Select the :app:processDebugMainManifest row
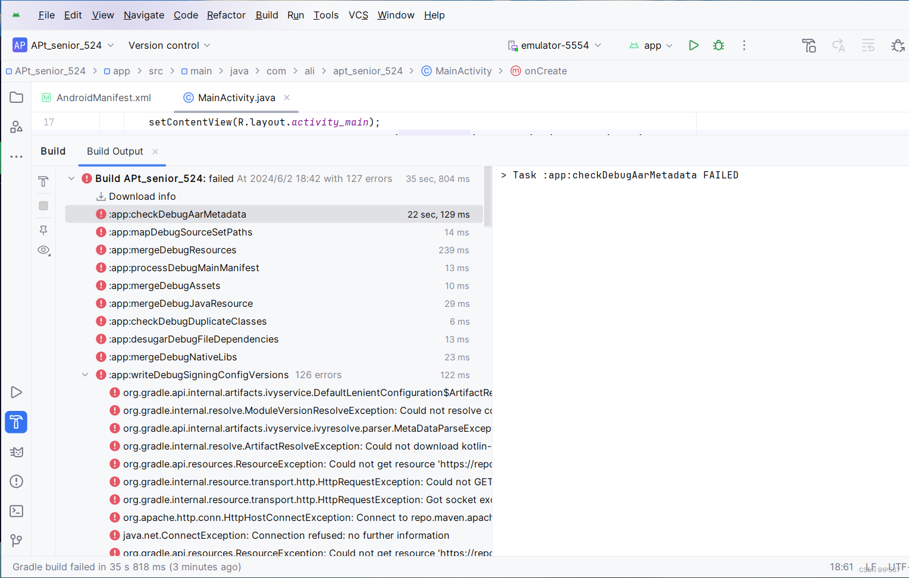This screenshot has height=578, width=909. click(x=274, y=268)
